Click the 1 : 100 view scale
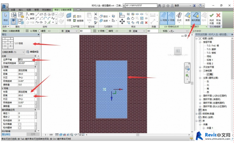The image size is (234, 143). pos(49,135)
